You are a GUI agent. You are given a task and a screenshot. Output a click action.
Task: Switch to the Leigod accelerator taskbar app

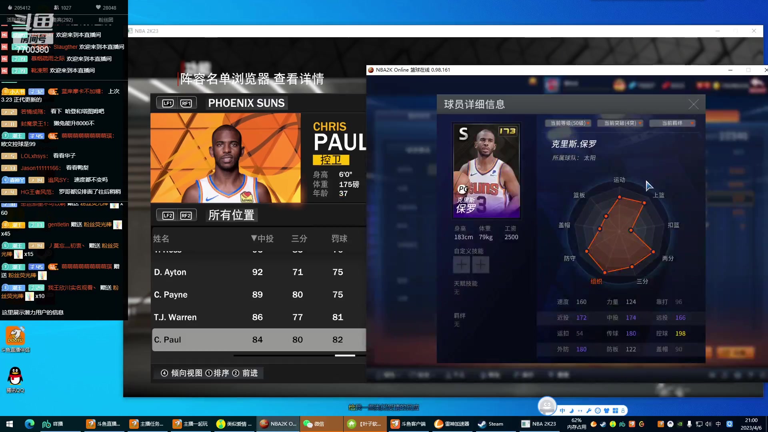(x=452, y=424)
